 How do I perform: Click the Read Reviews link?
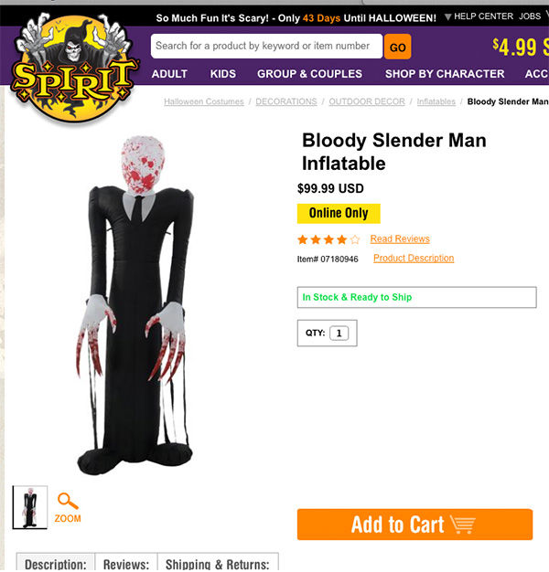tap(400, 238)
